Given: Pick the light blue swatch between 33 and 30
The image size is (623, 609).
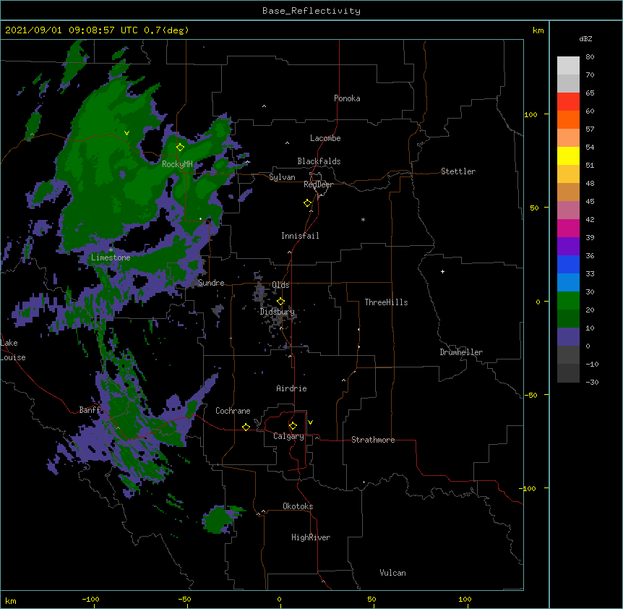Looking at the screenshot, I should point(568,282).
